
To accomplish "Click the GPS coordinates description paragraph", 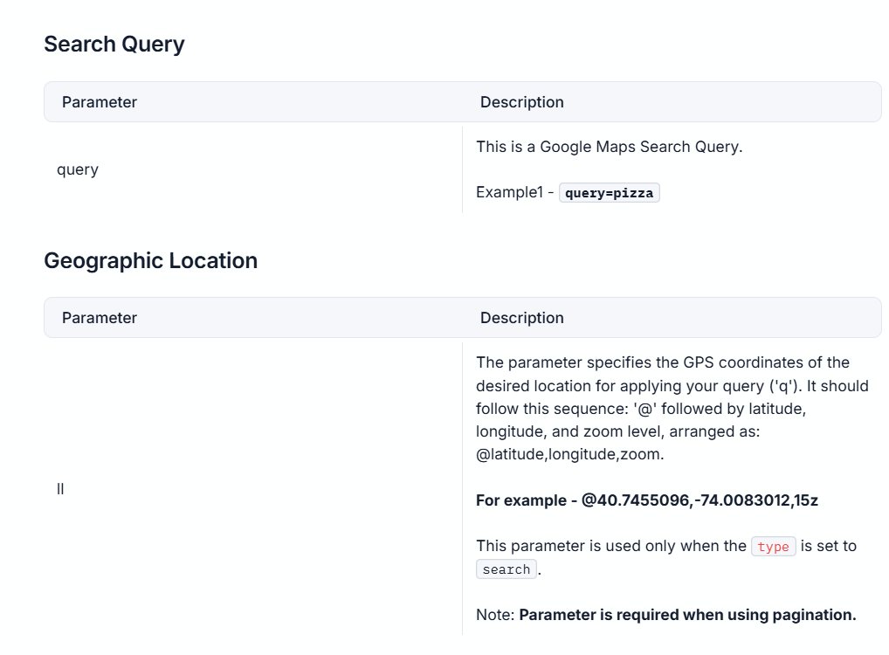I will point(671,408).
